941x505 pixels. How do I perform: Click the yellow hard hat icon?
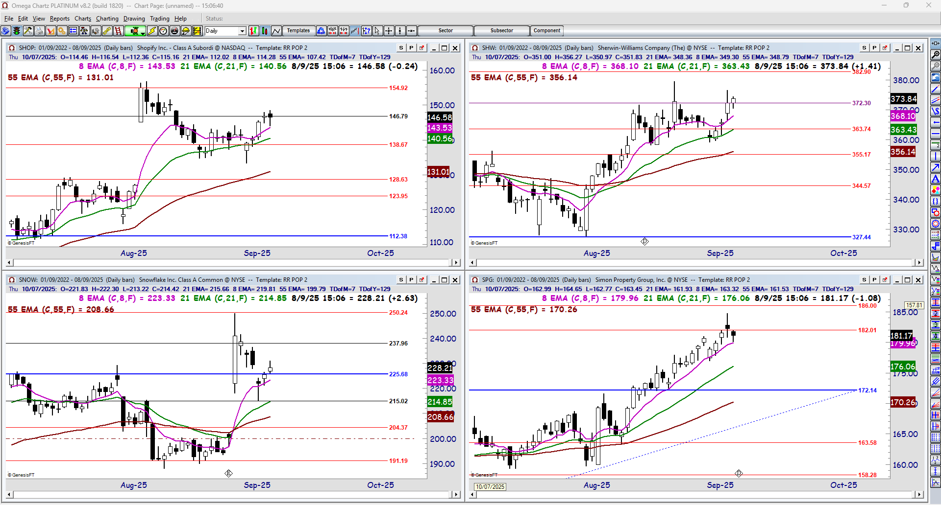click(x=186, y=31)
